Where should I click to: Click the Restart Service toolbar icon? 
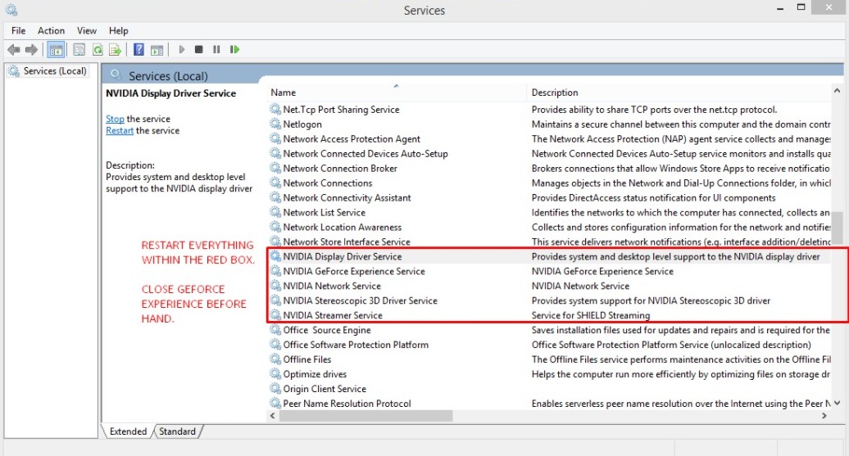[x=235, y=50]
